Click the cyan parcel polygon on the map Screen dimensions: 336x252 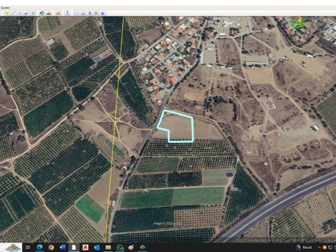180,127
